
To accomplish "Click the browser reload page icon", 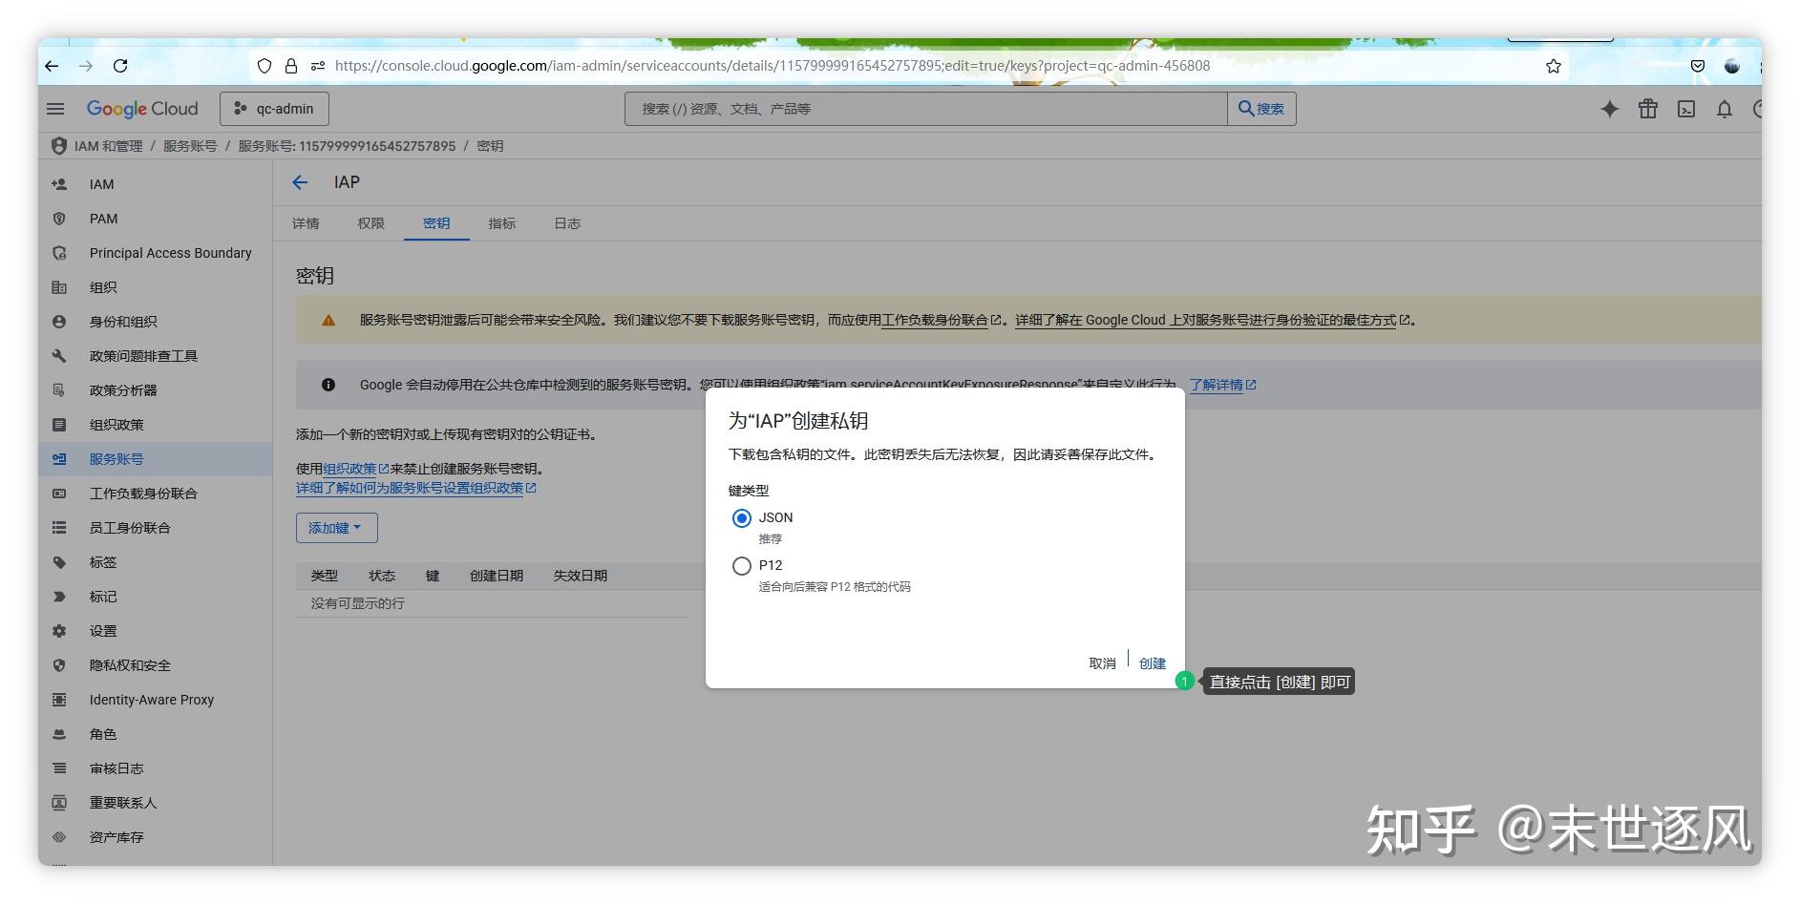I will [121, 66].
